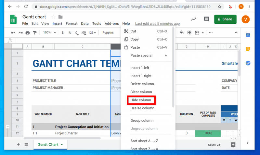Choose Delete column in the context menu
This screenshot has height=155, width=260.
tap(142, 84)
